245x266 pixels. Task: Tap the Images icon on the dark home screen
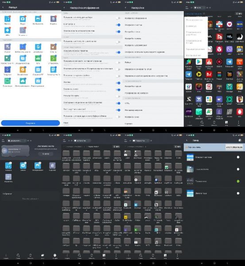(38, 165)
